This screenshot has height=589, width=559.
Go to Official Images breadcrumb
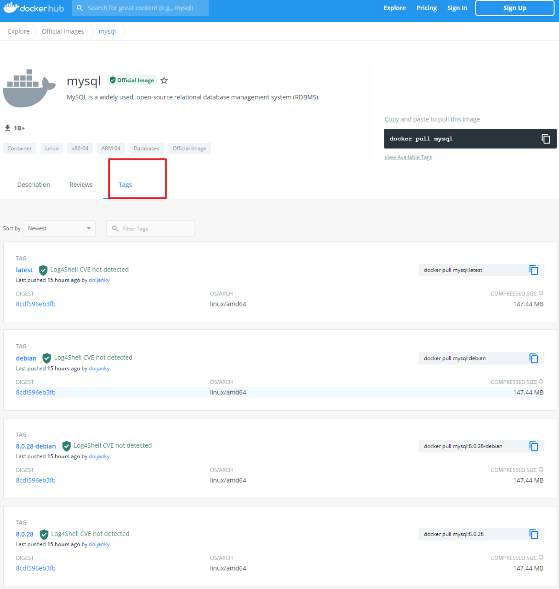click(63, 31)
